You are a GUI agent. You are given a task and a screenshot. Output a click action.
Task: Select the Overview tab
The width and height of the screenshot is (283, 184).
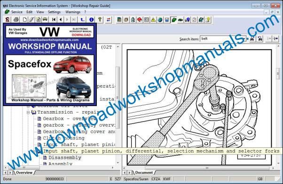(x=24, y=172)
